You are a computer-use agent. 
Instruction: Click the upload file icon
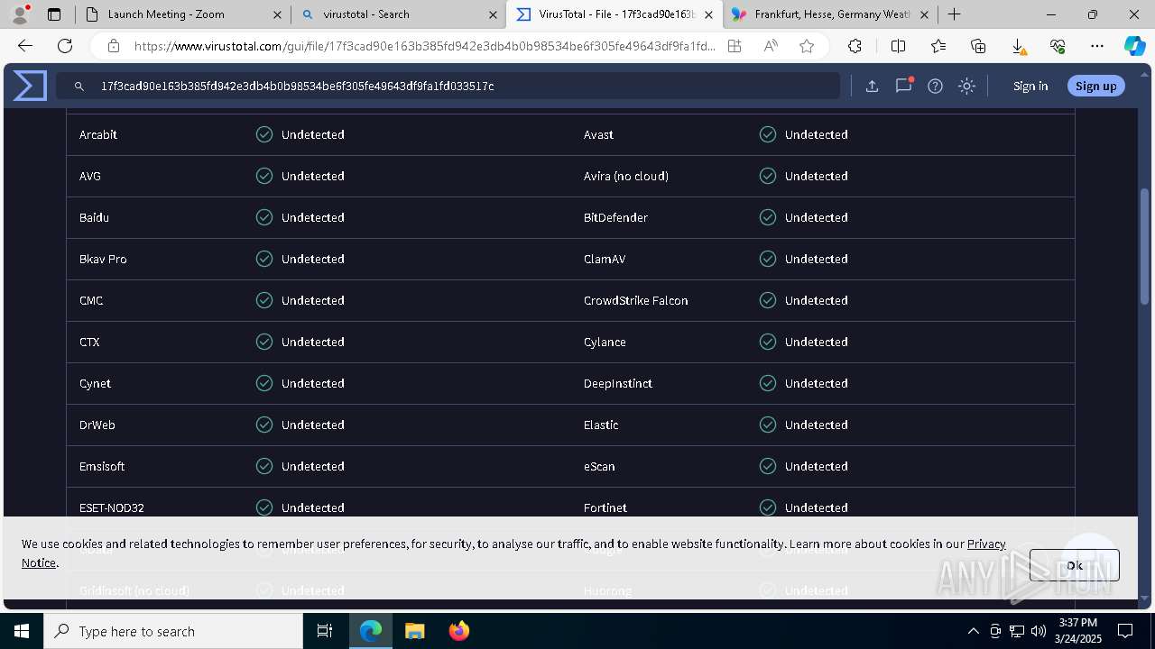point(872,86)
